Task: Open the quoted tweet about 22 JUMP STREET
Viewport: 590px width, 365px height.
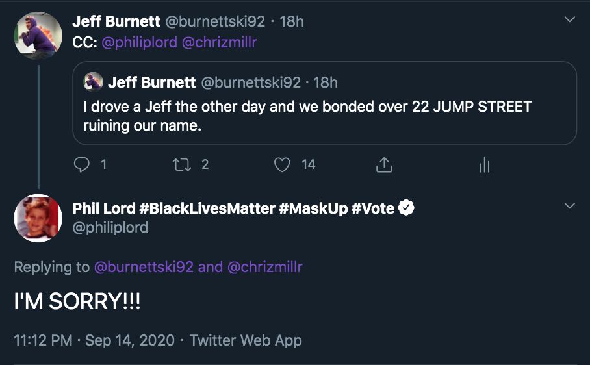Action: click(x=325, y=115)
